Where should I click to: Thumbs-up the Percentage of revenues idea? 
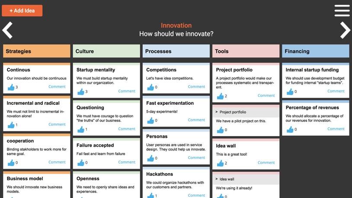[x=290, y=129]
